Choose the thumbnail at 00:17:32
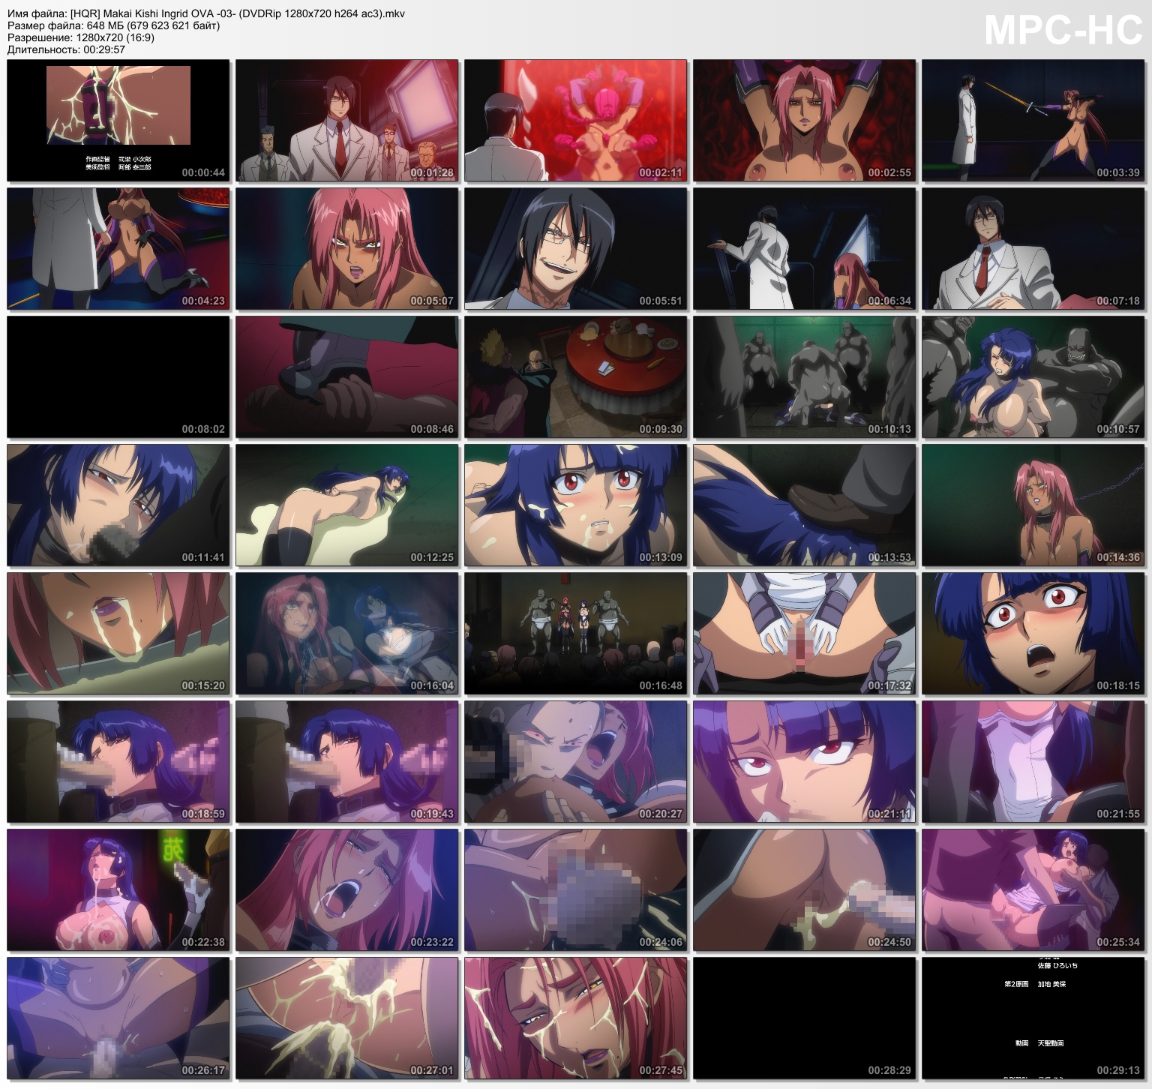1152x1089 pixels. (805, 634)
